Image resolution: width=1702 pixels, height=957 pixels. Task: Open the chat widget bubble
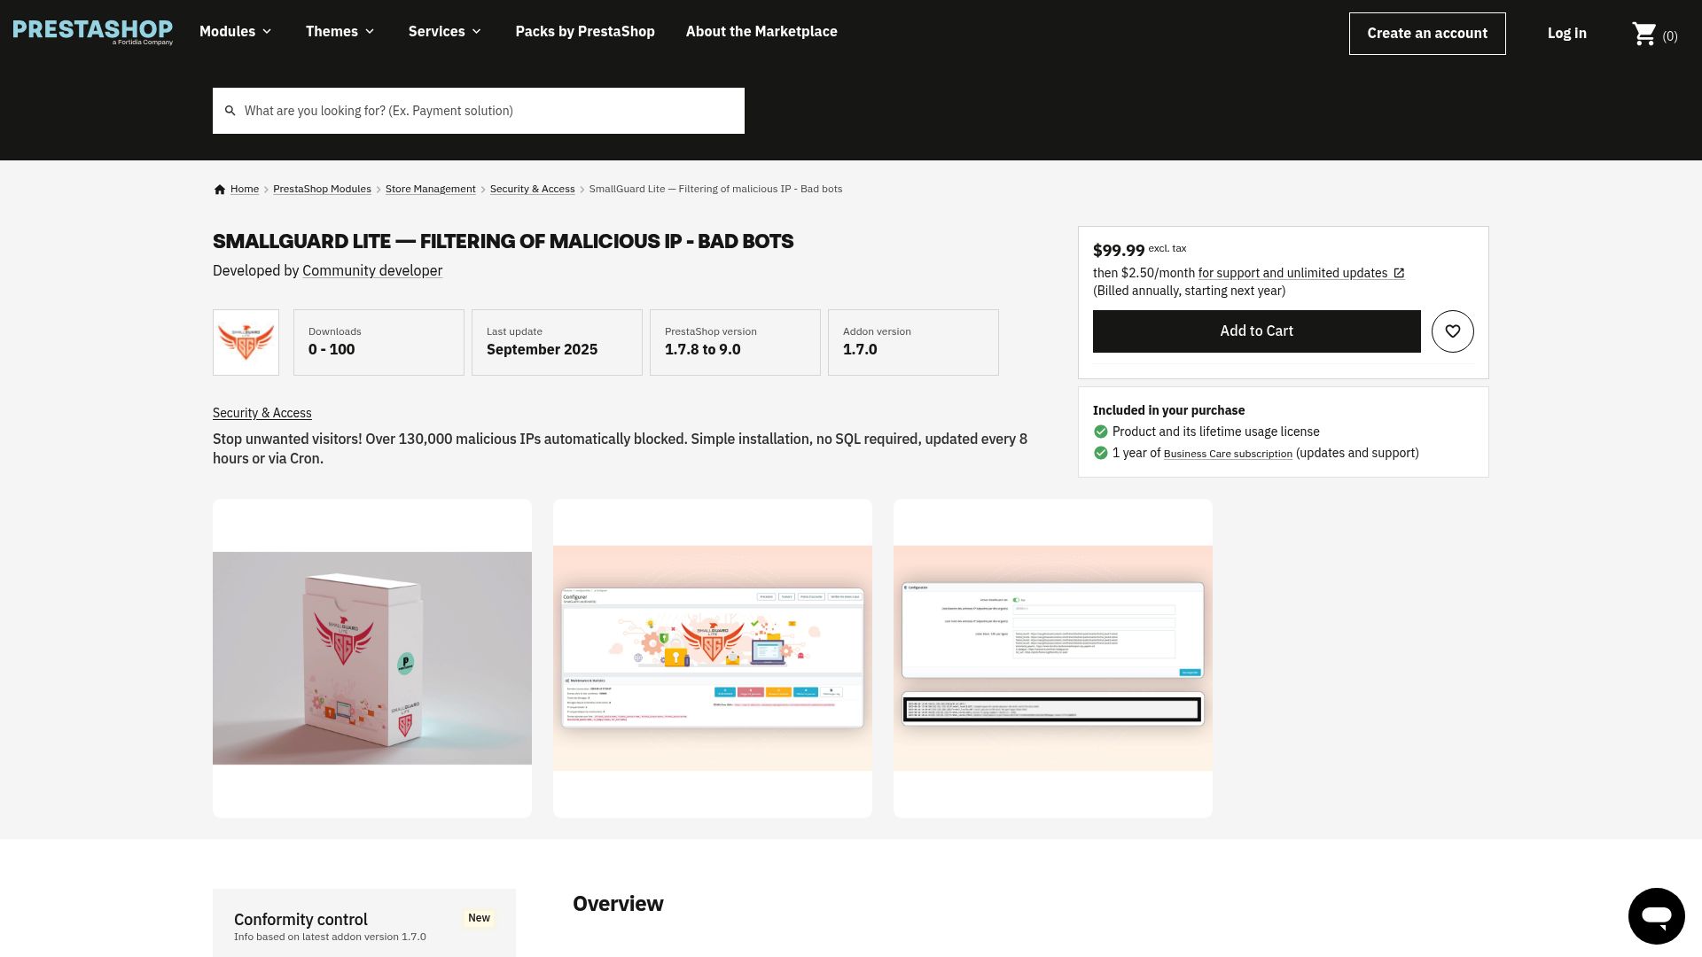coord(1656,915)
